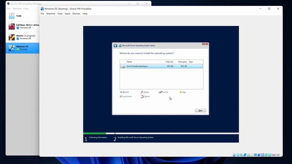Image resolution: width=292 pixels, height=164 pixels.
Task: Click the Free space column header
Action: point(182,62)
